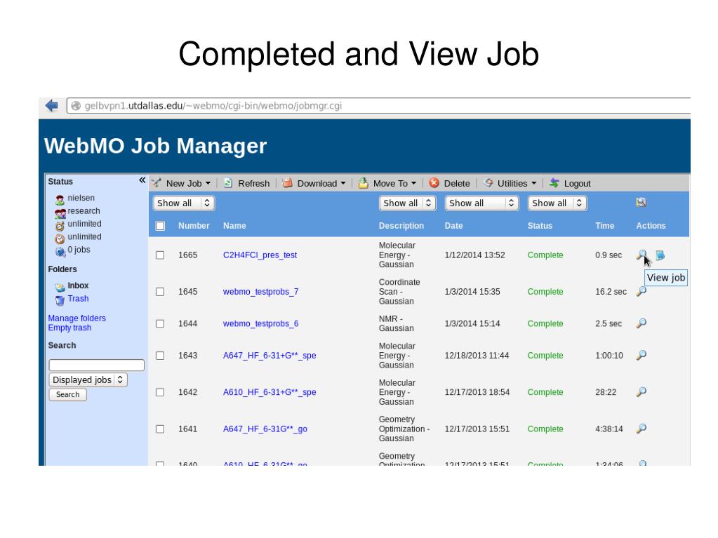Open job C2H4FCl_pres_test
The width and height of the screenshot is (718, 538).
tap(260, 255)
